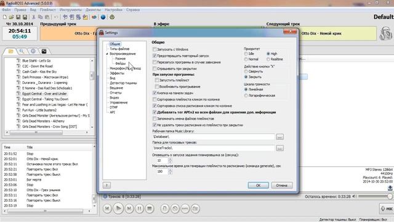Increase the notification seconds value of 10
394x222 pixels.
[170, 159]
